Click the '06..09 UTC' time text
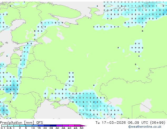 [x=138, y=123]
